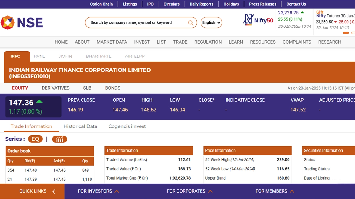Screen dimensions: 355x199
Task: Select the BHARTIARTL stock tab
Action: click(99, 56)
